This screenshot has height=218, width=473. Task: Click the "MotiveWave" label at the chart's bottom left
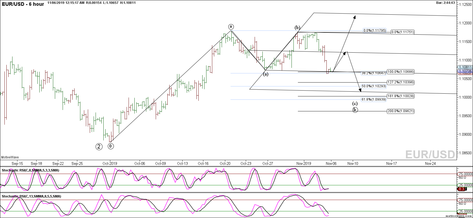(10, 157)
